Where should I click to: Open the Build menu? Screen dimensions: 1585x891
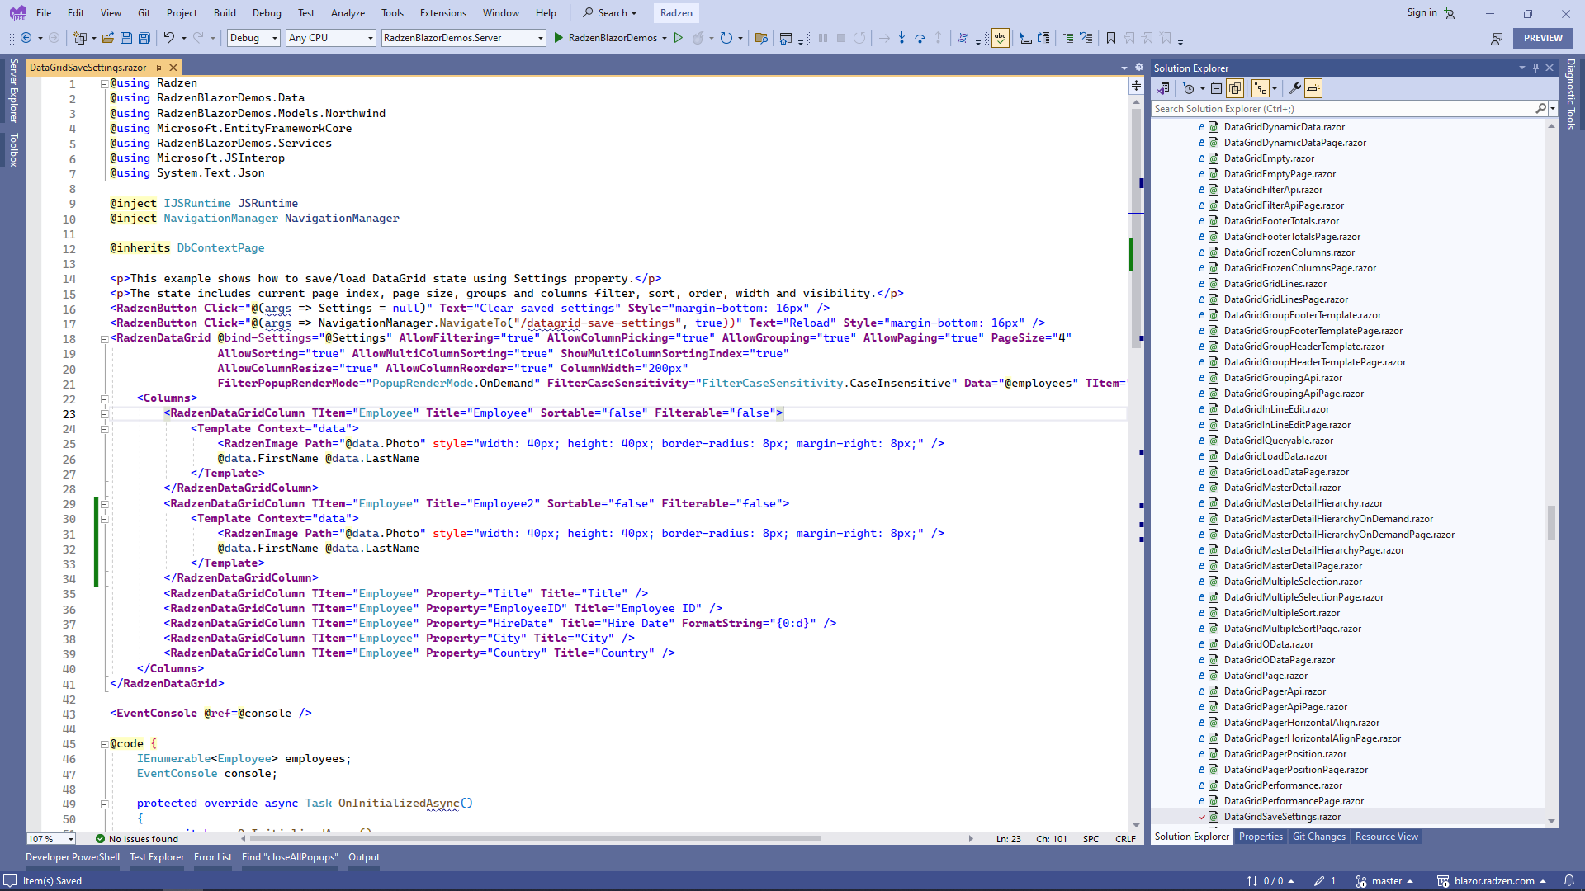(225, 13)
